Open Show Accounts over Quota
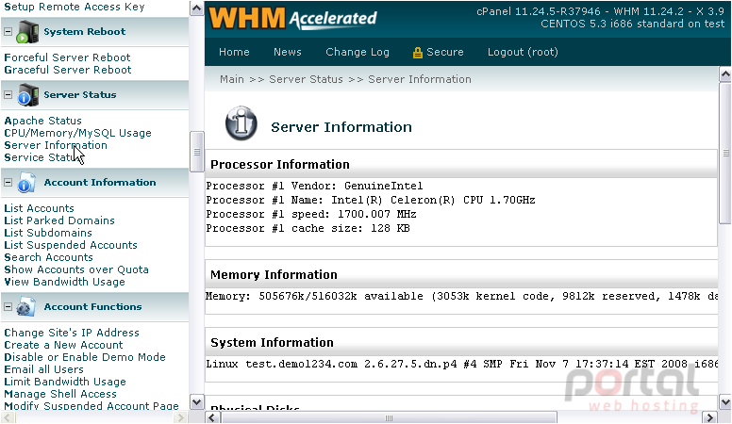The height and width of the screenshot is (424, 732). click(76, 269)
